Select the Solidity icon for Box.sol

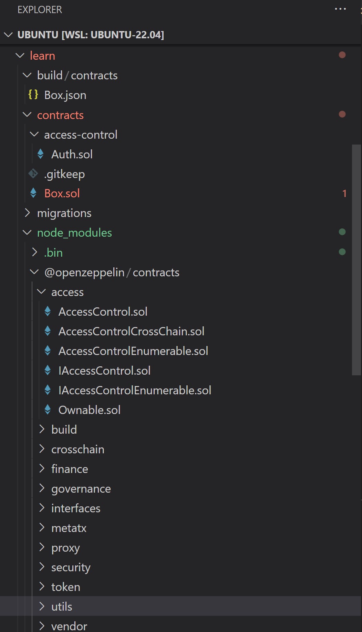coord(33,194)
